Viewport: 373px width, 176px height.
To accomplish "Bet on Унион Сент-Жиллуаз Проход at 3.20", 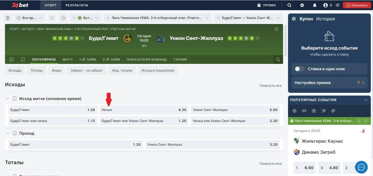I will pyautogui.click(x=212, y=145).
